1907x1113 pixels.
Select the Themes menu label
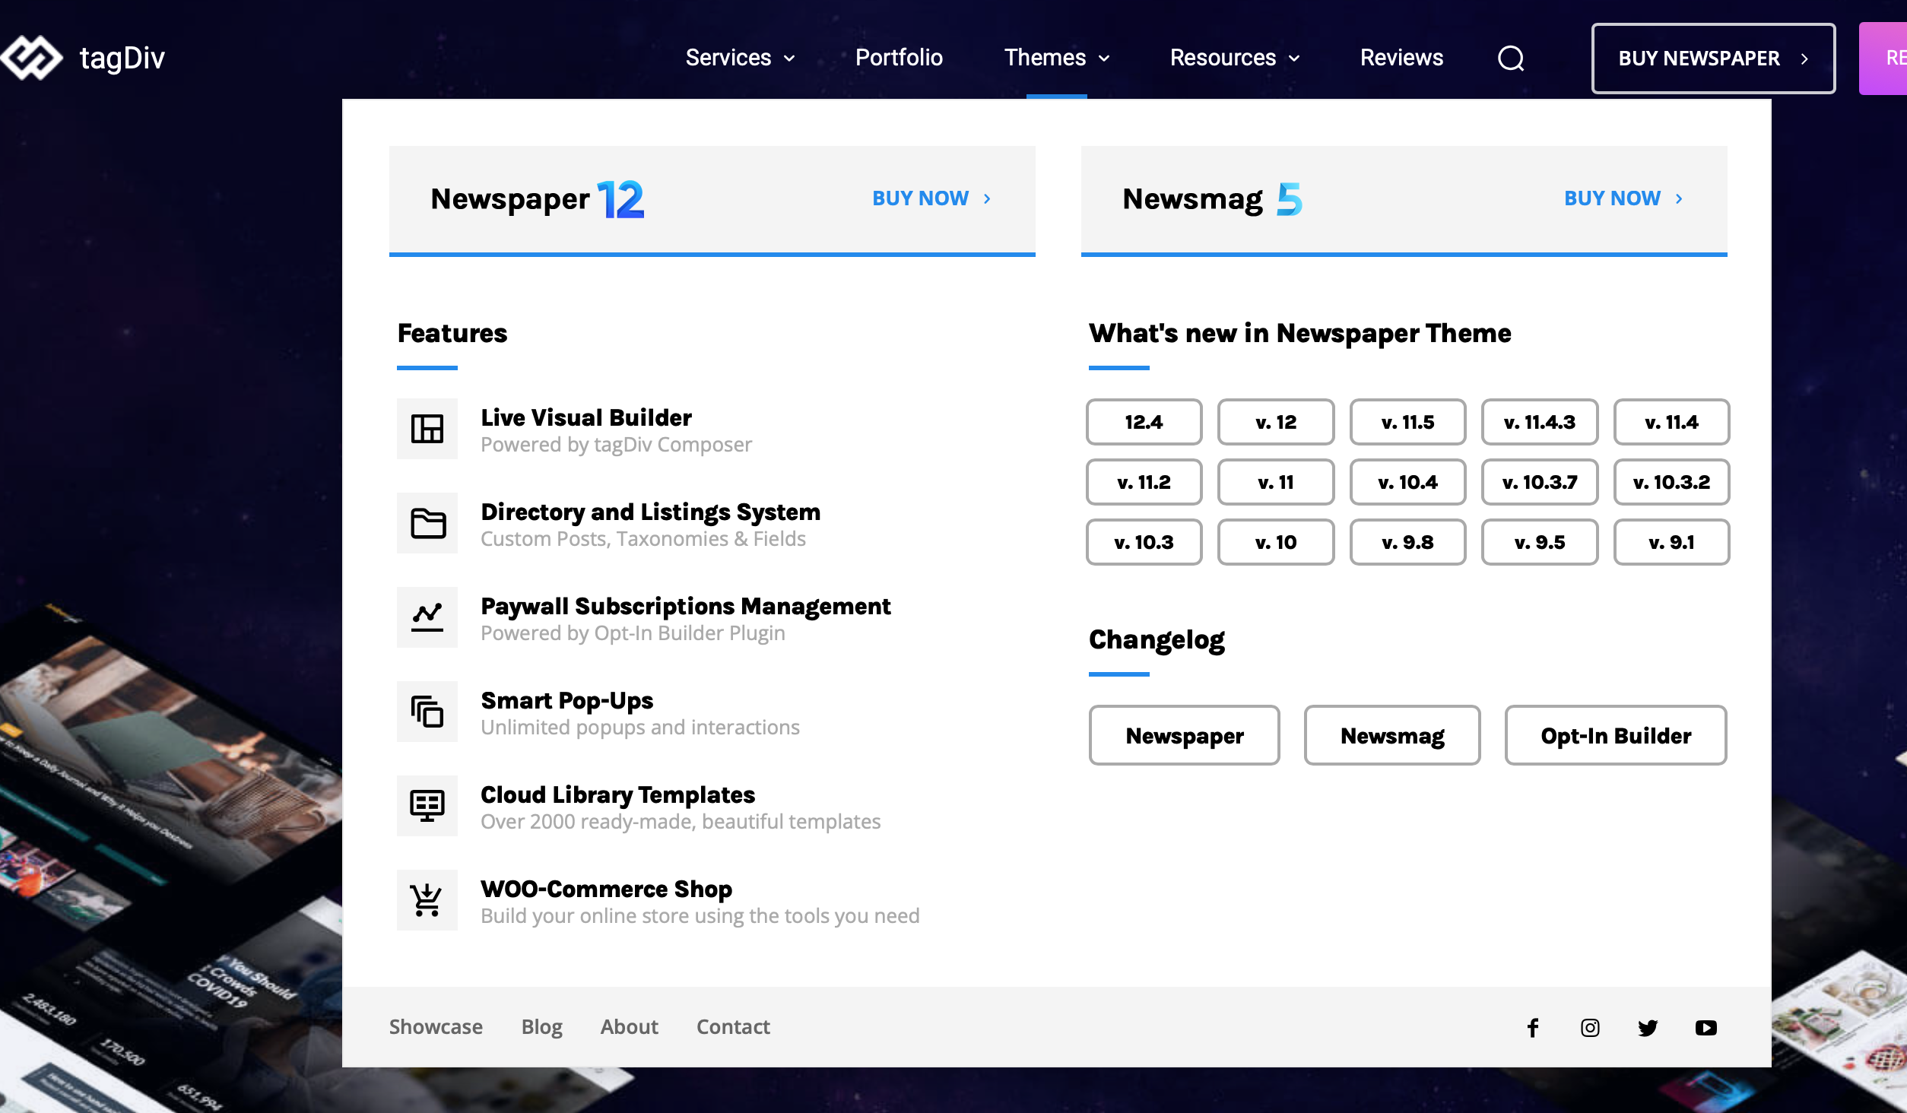pyautogui.click(x=1045, y=58)
